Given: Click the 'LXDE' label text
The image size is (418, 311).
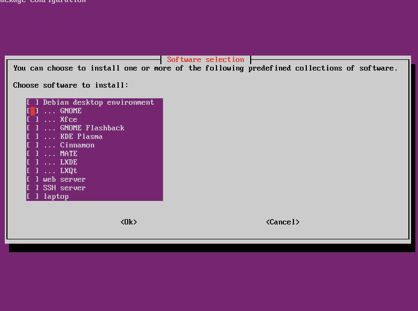Looking at the screenshot, I should click(x=68, y=162).
